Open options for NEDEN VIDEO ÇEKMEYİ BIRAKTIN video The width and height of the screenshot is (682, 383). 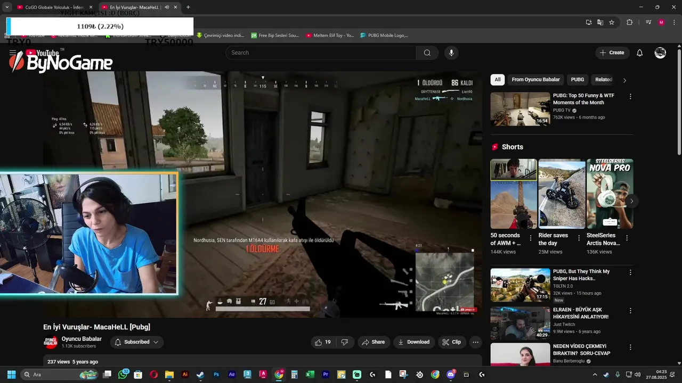[x=630, y=347]
